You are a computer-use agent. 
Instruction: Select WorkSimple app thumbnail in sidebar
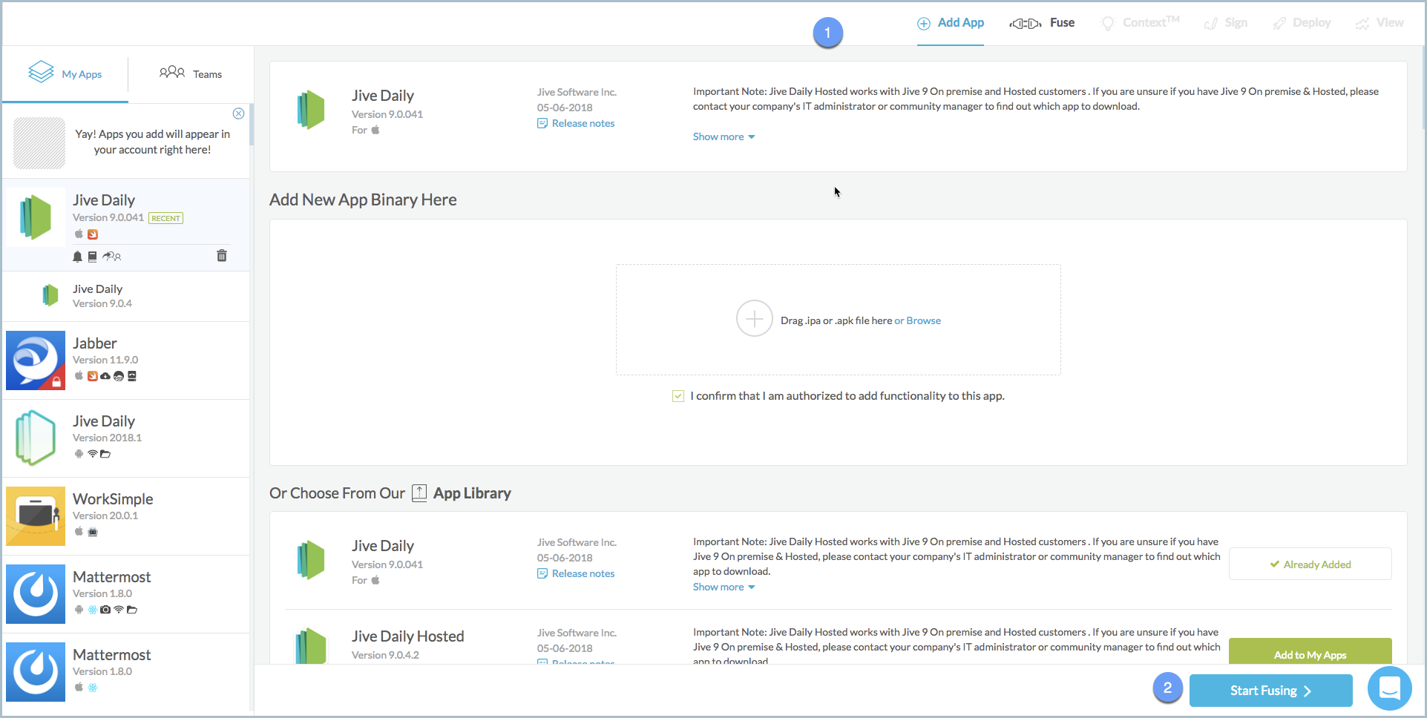(x=36, y=516)
